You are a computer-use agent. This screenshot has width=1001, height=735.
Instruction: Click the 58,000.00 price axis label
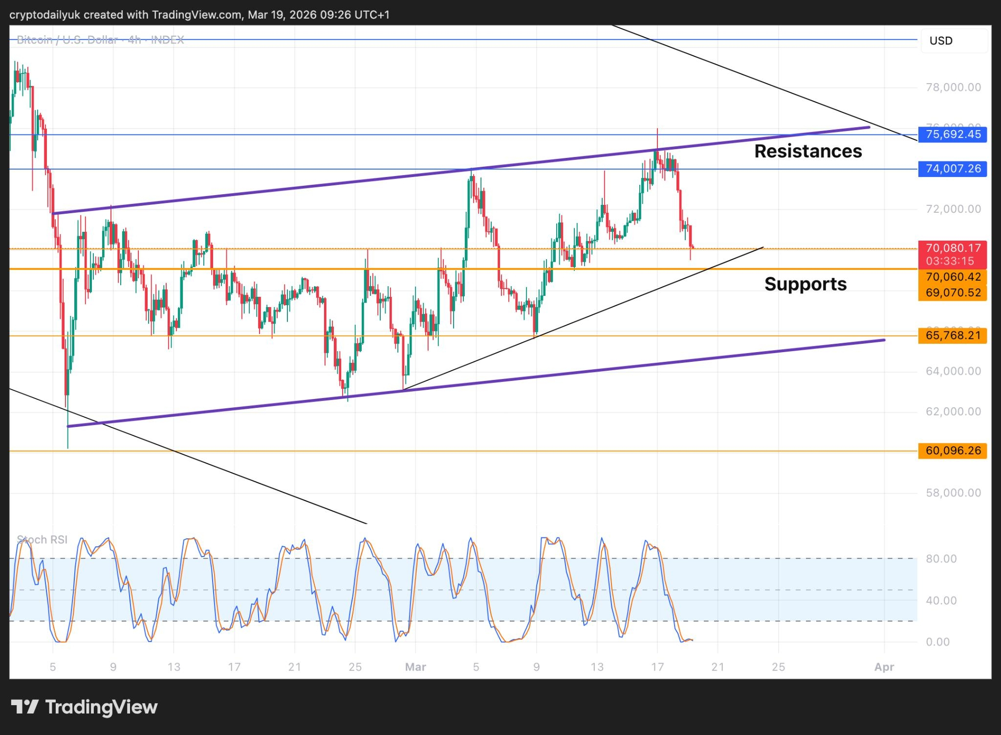(x=953, y=492)
